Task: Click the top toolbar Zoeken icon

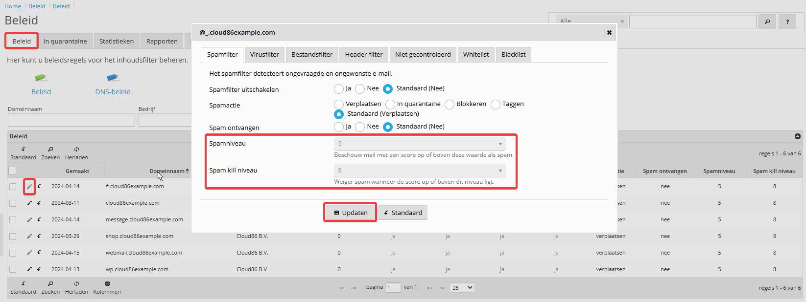Action: click(50, 153)
